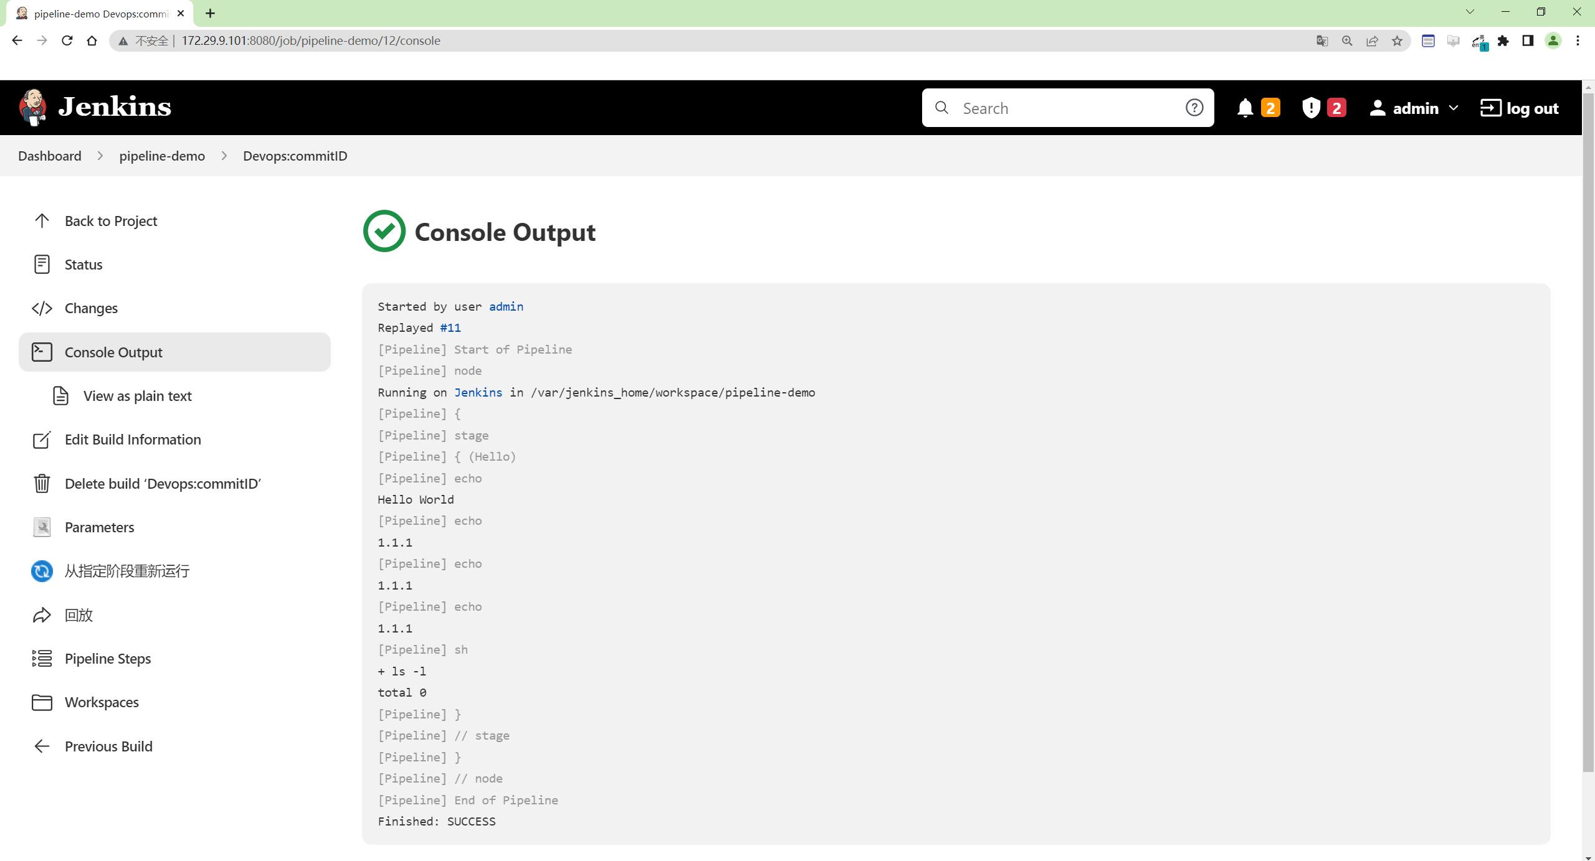Screen dimensions: 1595x861
Task: Go to pipeline-demo breadcrumb
Action: [x=162, y=156]
